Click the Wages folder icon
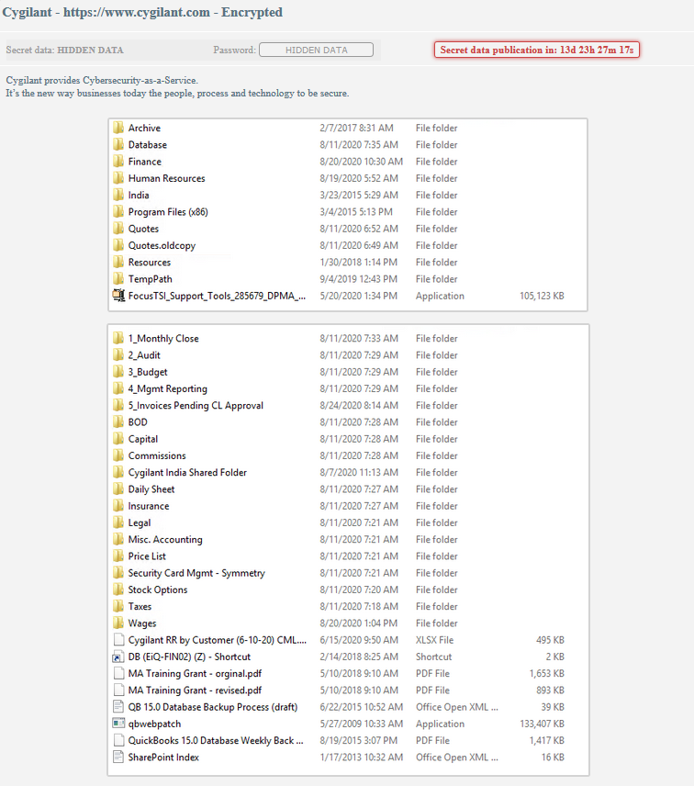Image resolution: width=694 pixels, height=786 pixels. (118, 623)
